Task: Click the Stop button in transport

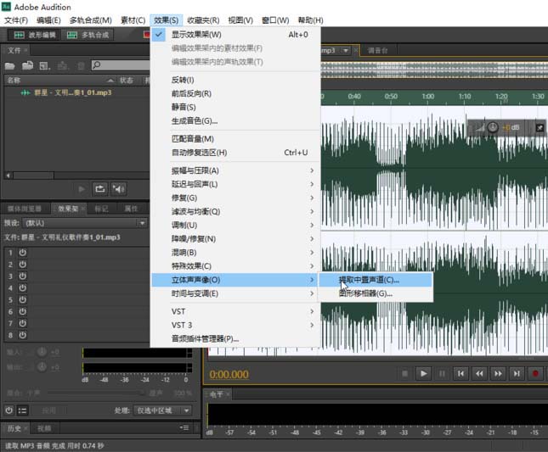Action: coord(404,373)
